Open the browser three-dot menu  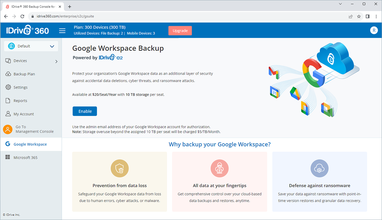[376, 16]
